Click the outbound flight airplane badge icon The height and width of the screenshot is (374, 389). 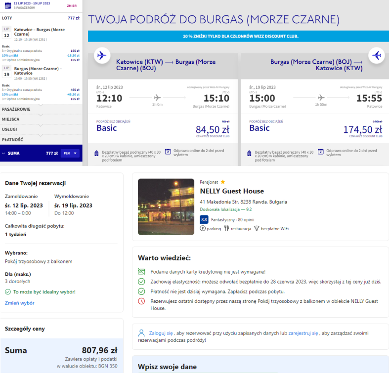(101, 55)
